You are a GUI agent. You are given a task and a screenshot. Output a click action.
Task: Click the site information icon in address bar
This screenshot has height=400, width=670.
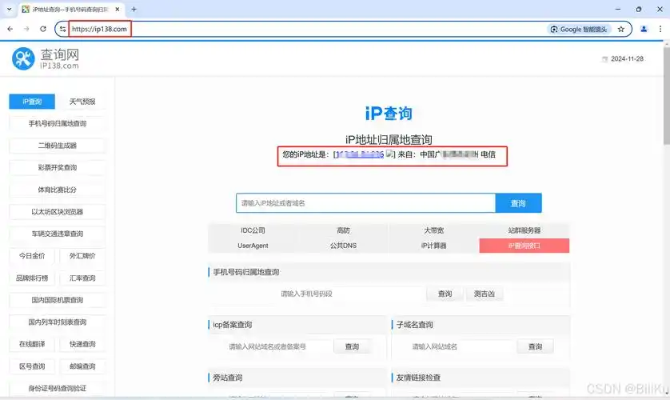63,29
